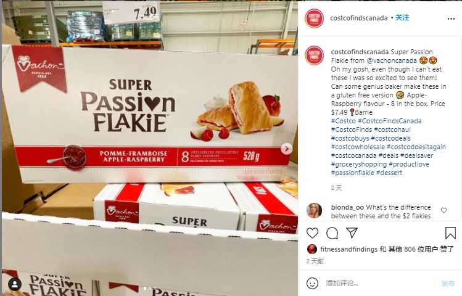Follow costcofindscanada with the 关注 button

[x=402, y=18]
